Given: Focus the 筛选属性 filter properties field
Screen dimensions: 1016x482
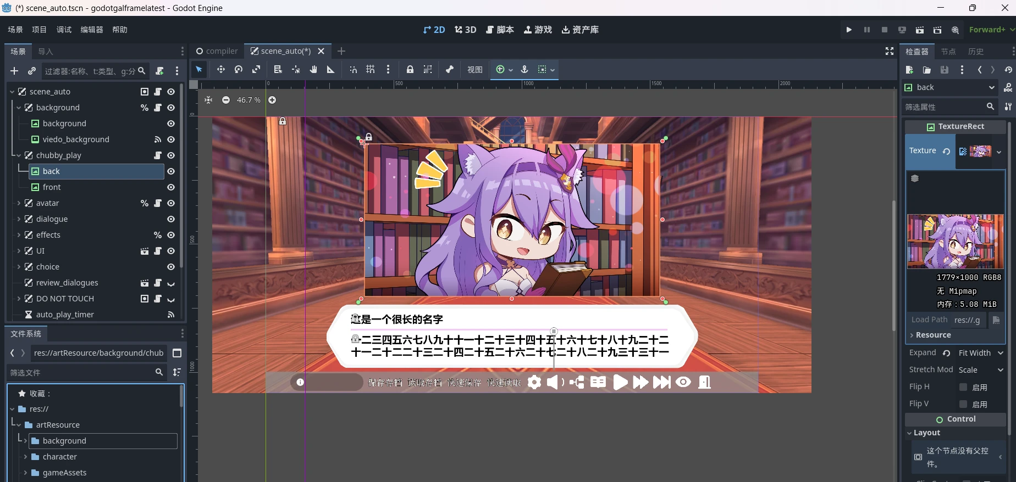Looking at the screenshot, I should point(950,107).
